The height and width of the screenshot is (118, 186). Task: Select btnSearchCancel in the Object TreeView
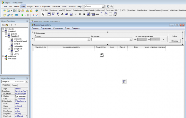(20, 41)
